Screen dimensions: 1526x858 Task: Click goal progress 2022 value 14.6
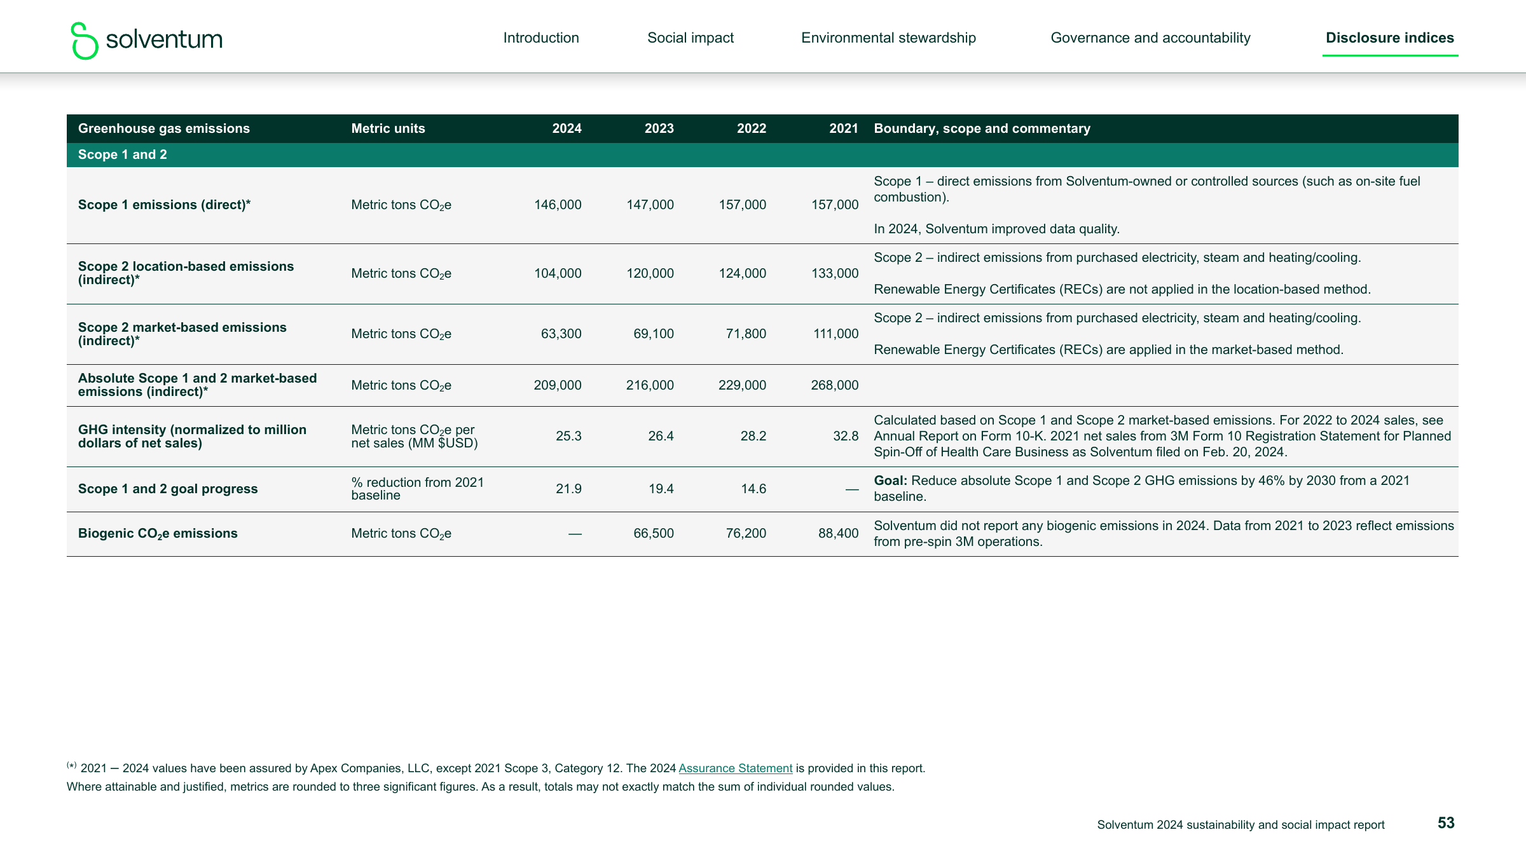click(753, 489)
